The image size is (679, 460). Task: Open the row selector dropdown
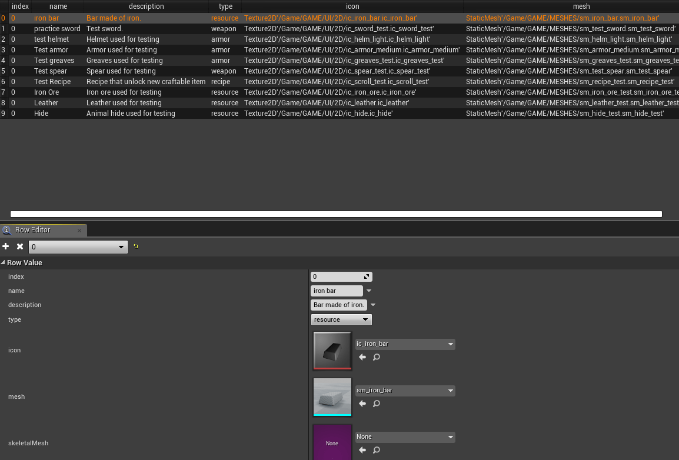[x=78, y=247]
